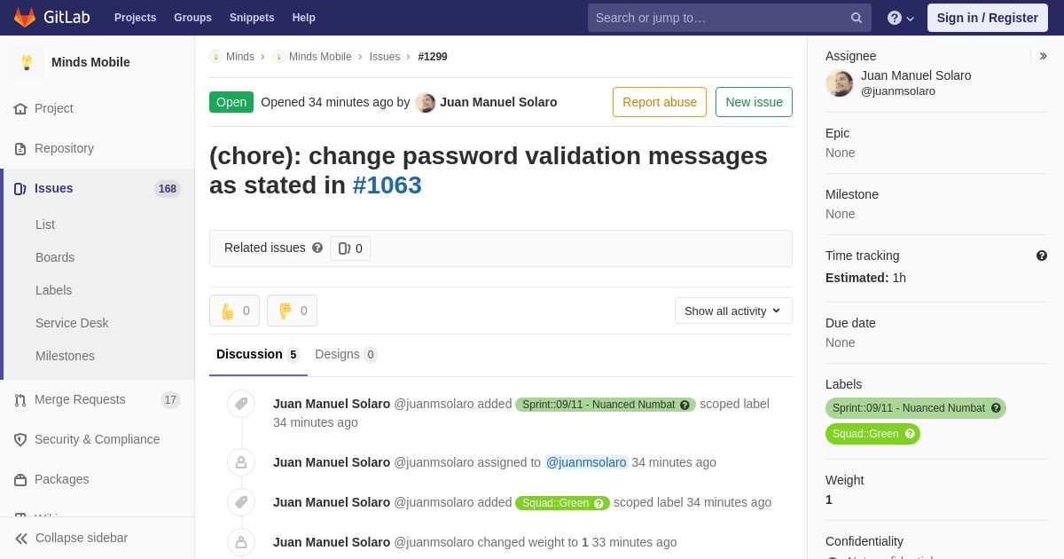Collapse sidebar at bottom left
Viewport: 1064px width, 559px height.
[x=71, y=538]
